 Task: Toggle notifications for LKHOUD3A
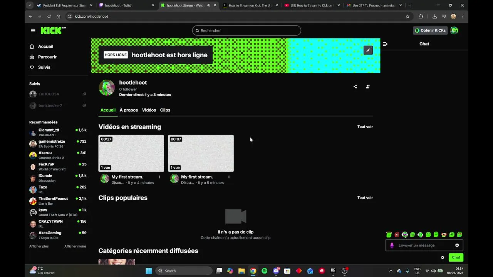84,94
